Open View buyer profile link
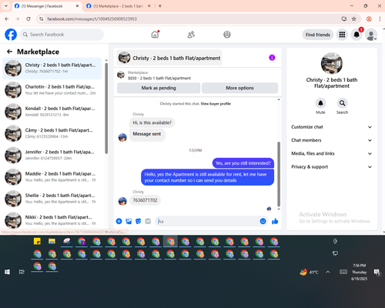This screenshot has width=385, height=308. click(x=216, y=104)
